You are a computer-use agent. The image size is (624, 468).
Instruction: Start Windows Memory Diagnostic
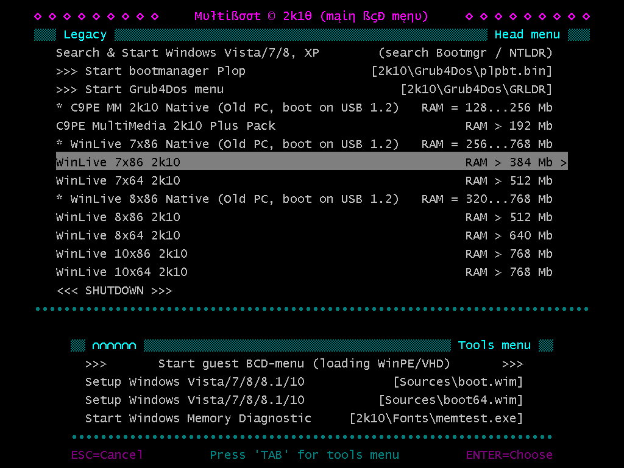pos(305,419)
